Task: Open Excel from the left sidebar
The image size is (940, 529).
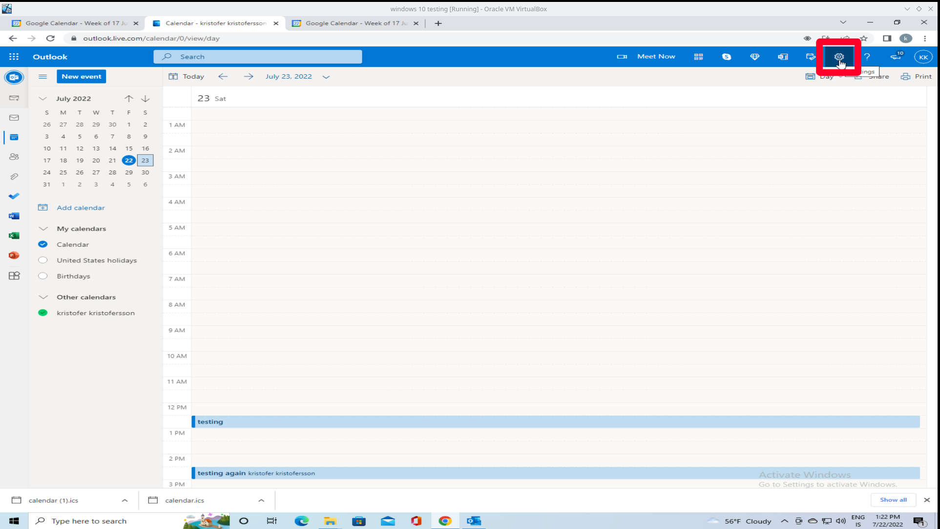Action: (14, 235)
